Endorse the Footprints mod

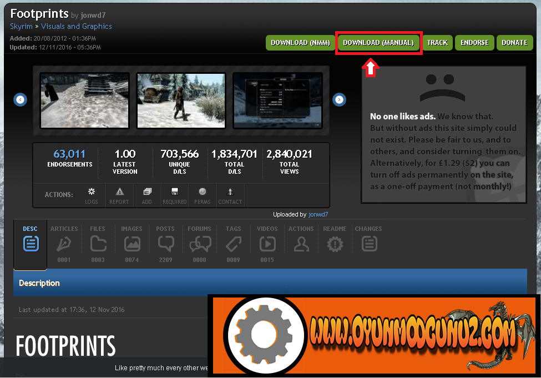click(x=474, y=43)
